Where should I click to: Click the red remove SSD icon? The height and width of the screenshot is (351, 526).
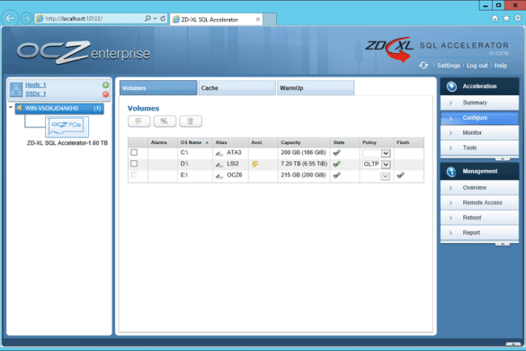105,94
